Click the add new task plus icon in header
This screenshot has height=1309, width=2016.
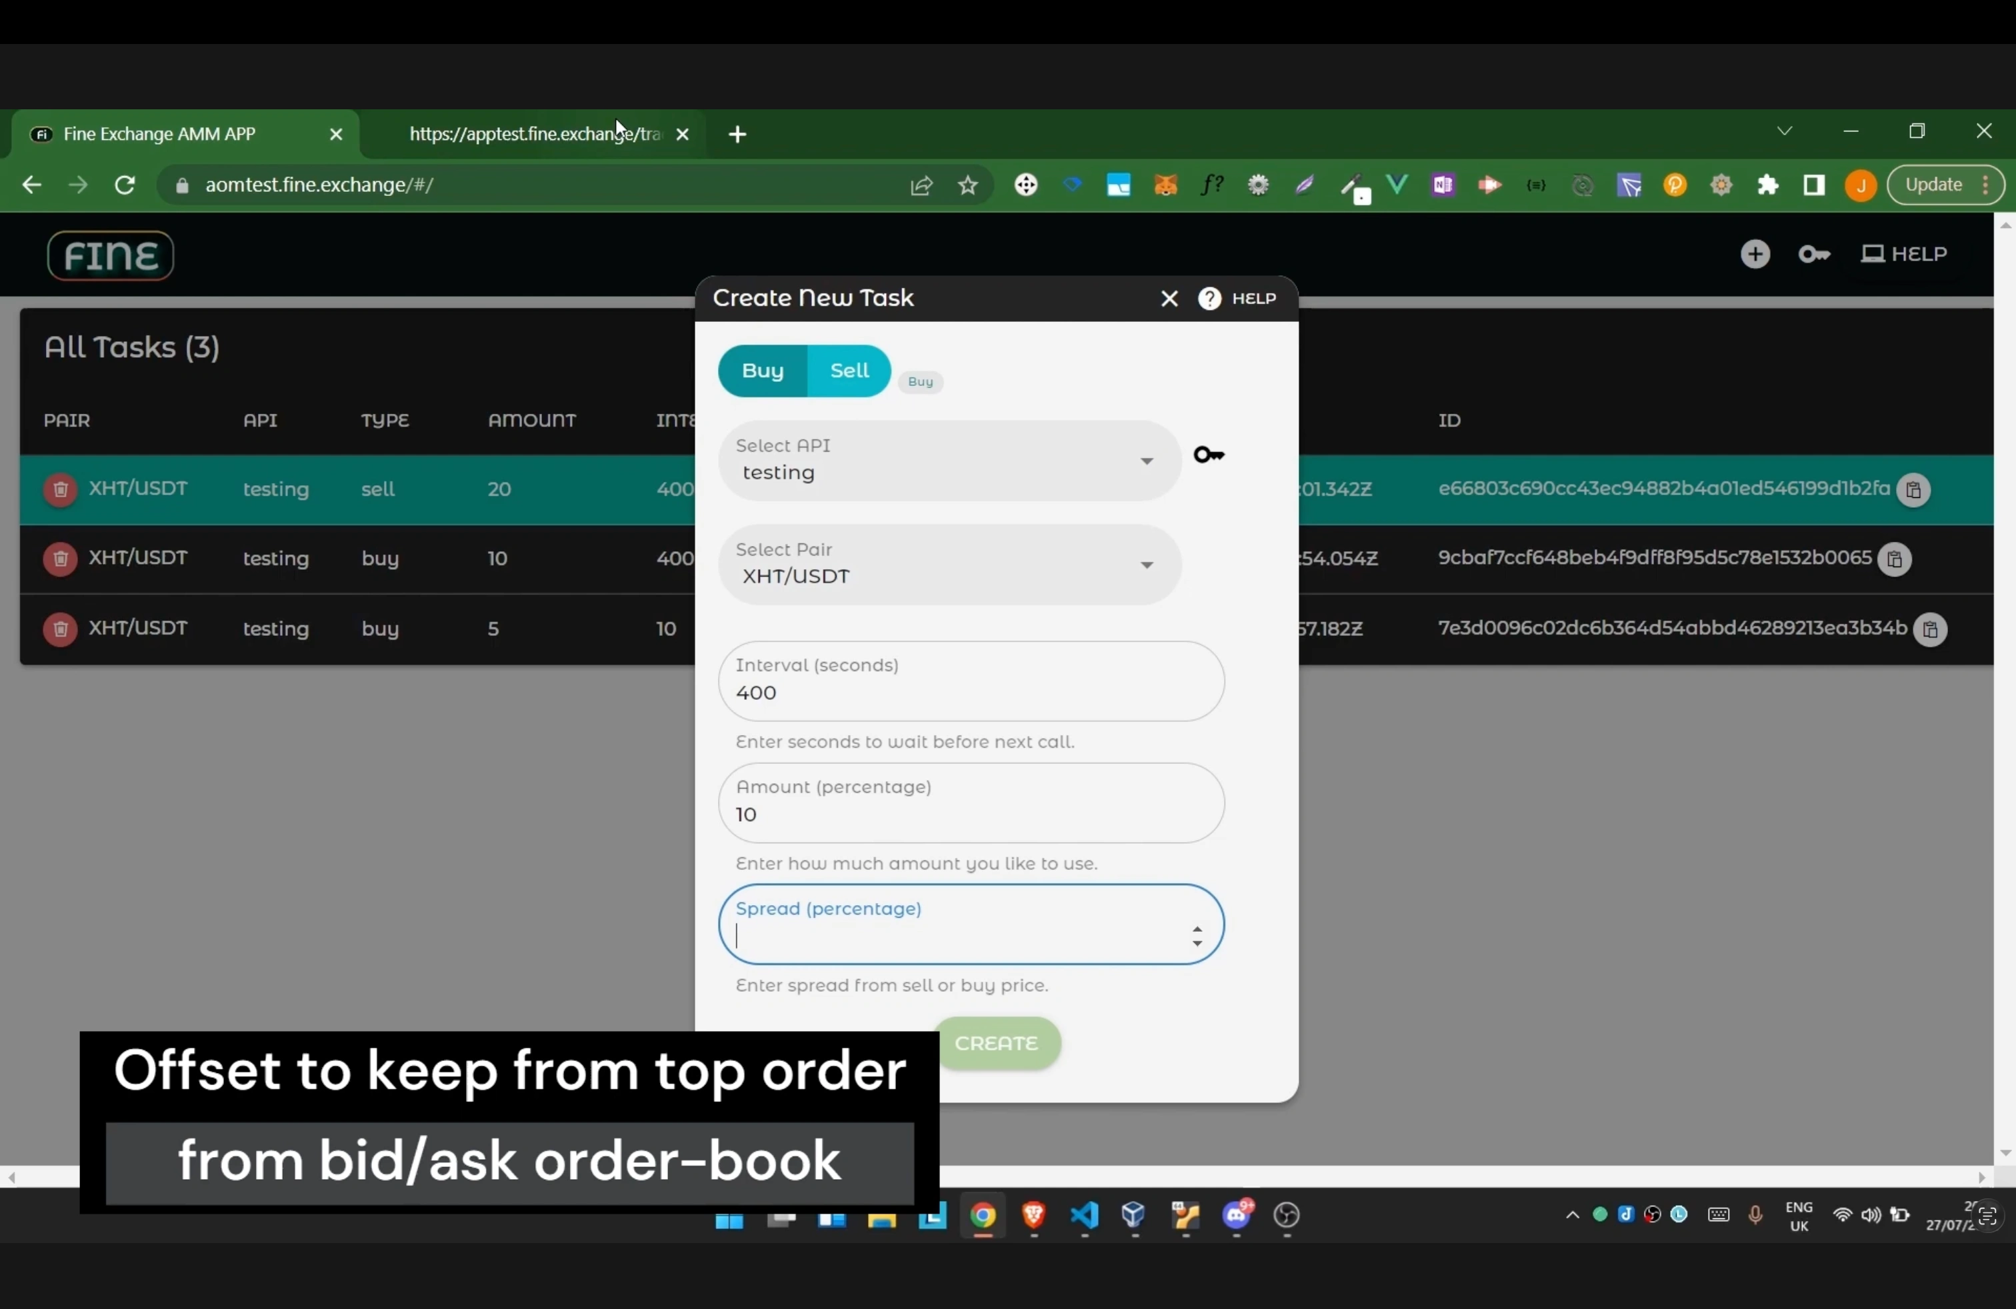pyautogui.click(x=1755, y=254)
